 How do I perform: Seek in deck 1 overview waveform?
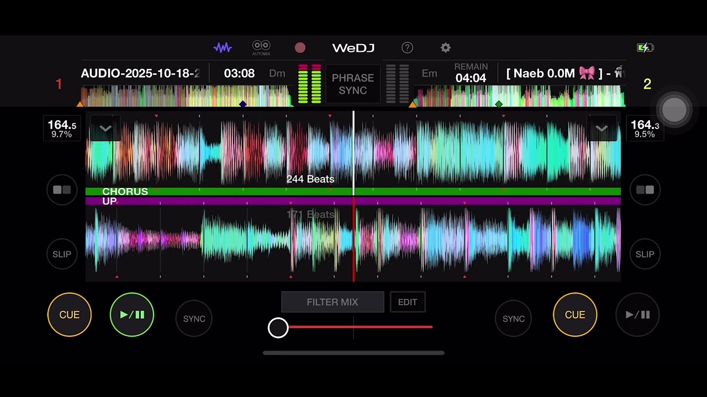pyautogui.click(x=186, y=96)
